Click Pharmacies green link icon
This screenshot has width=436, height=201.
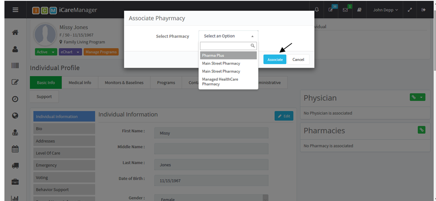421,129
